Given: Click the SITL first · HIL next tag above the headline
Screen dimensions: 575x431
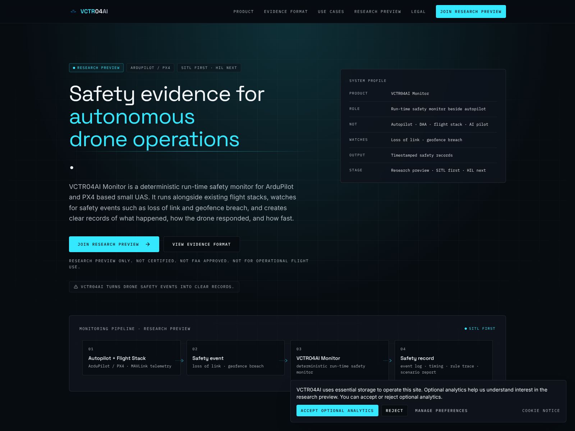Looking at the screenshot, I should 209,68.
